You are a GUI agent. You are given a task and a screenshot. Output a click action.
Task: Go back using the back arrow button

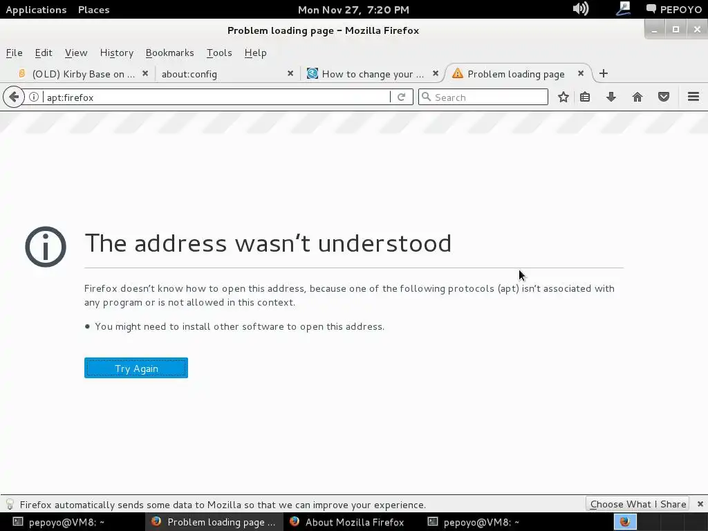[14, 97]
